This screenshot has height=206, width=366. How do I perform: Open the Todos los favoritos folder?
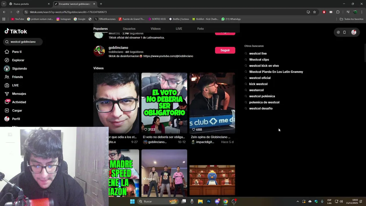[351, 19]
